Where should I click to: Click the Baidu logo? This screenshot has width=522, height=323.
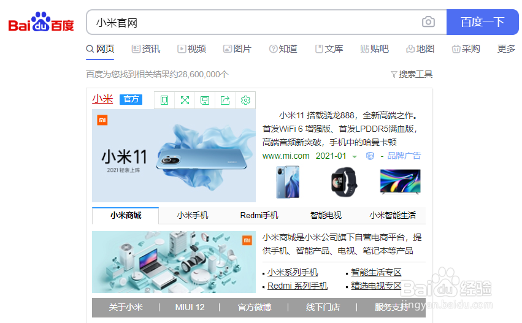pos(41,22)
